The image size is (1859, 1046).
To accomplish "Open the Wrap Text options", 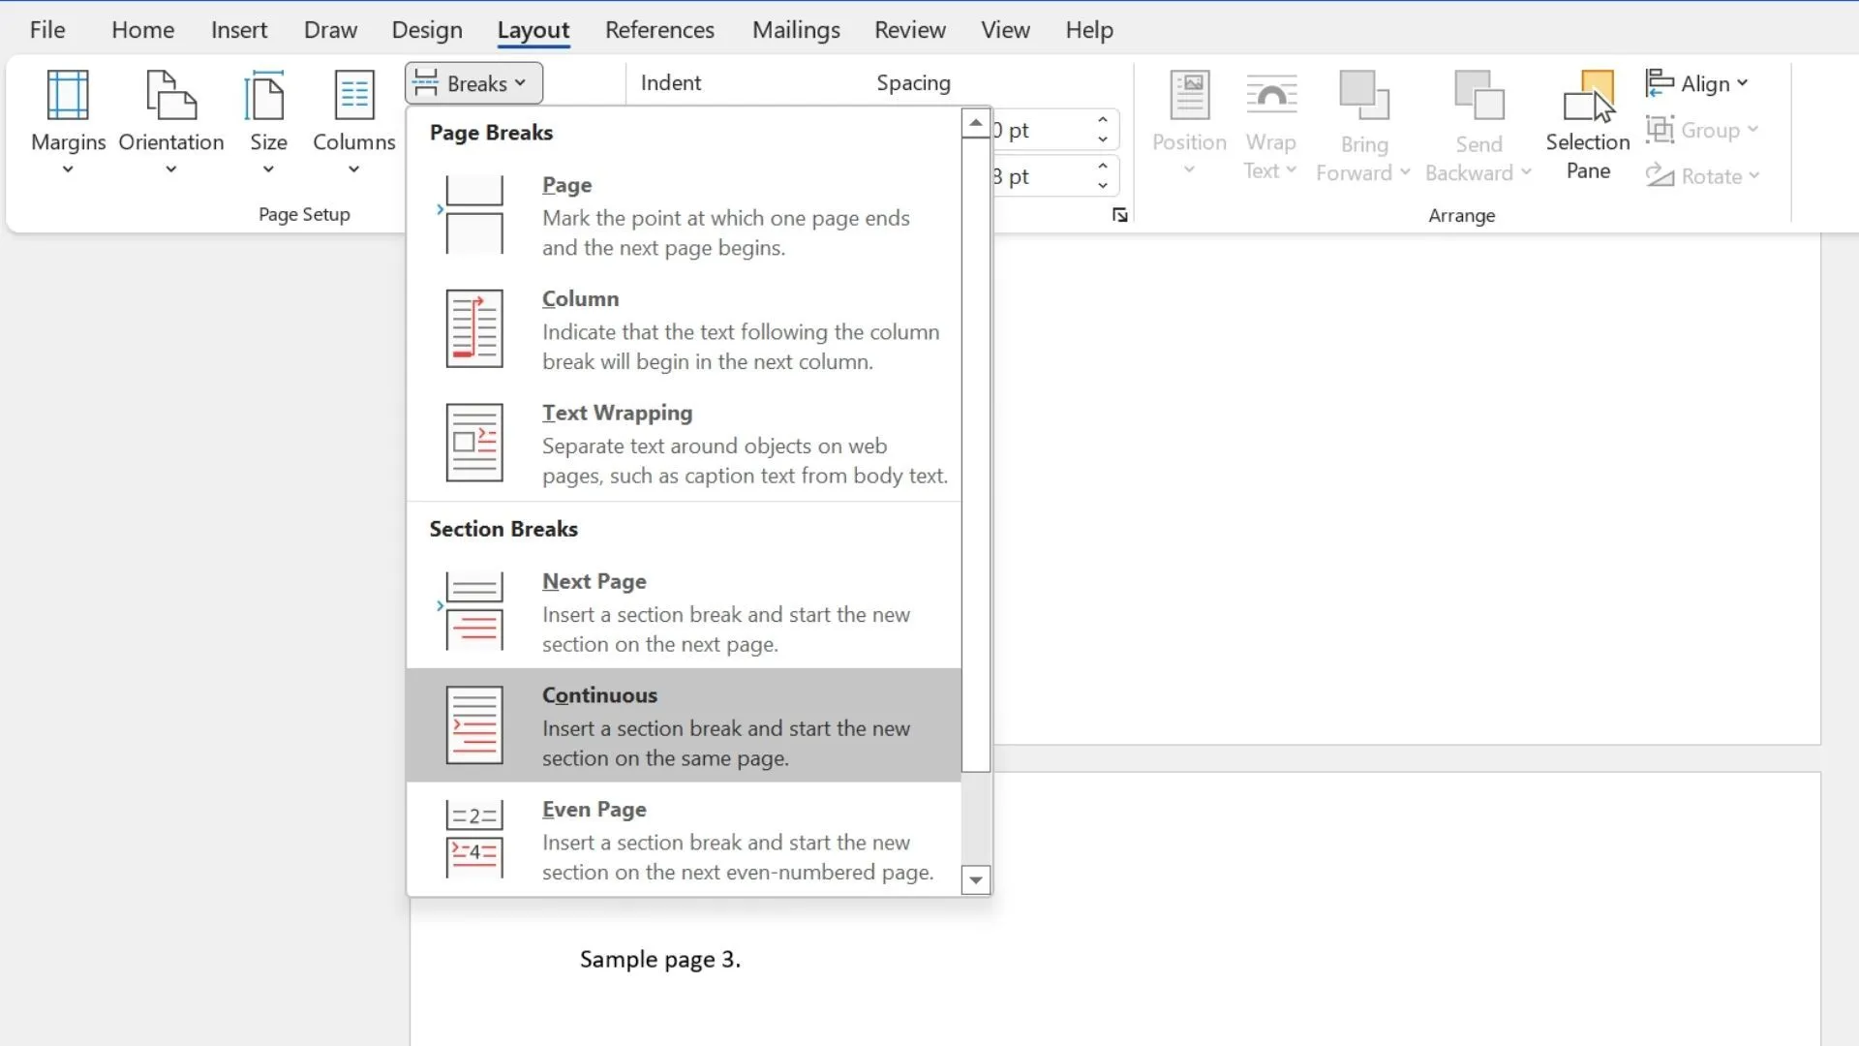I will click(1270, 121).
